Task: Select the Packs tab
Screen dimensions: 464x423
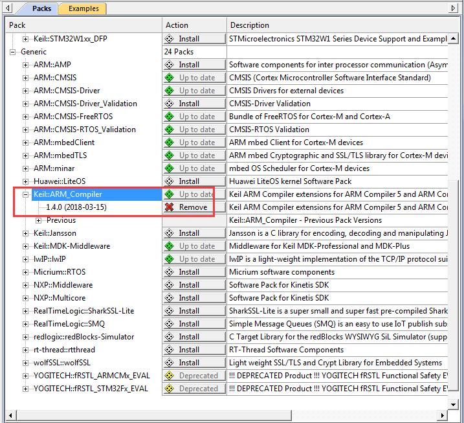Action: tap(41, 8)
